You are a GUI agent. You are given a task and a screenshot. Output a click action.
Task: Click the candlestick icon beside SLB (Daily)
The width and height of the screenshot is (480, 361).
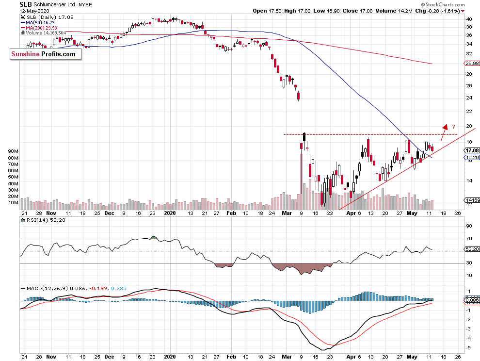click(23, 17)
